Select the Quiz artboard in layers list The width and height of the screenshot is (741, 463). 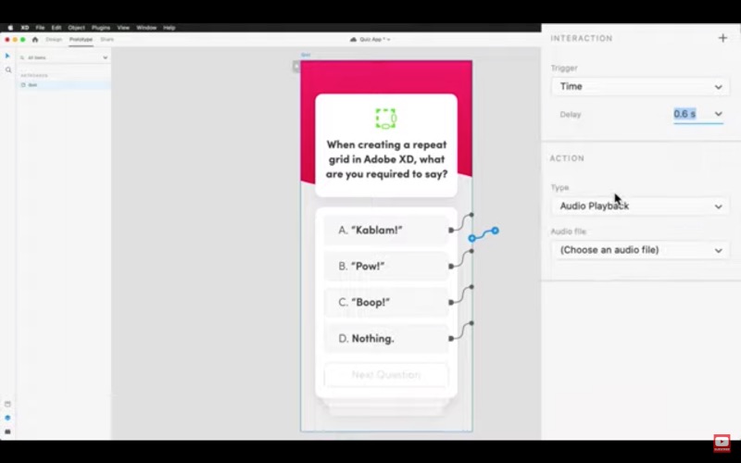click(x=64, y=85)
